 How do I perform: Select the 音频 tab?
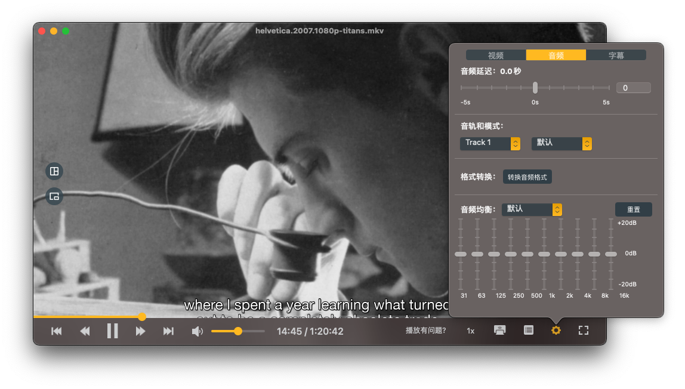point(556,55)
